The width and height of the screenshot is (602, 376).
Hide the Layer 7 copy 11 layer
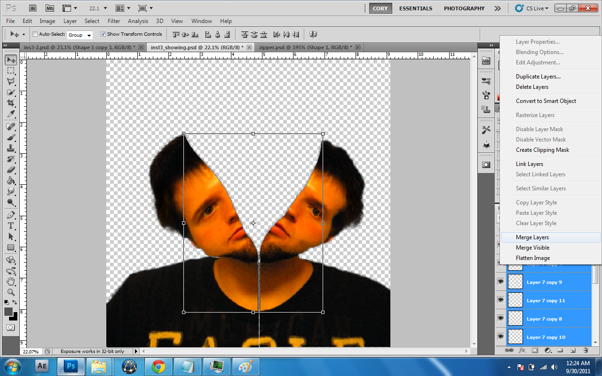pyautogui.click(x=500, y=300)
